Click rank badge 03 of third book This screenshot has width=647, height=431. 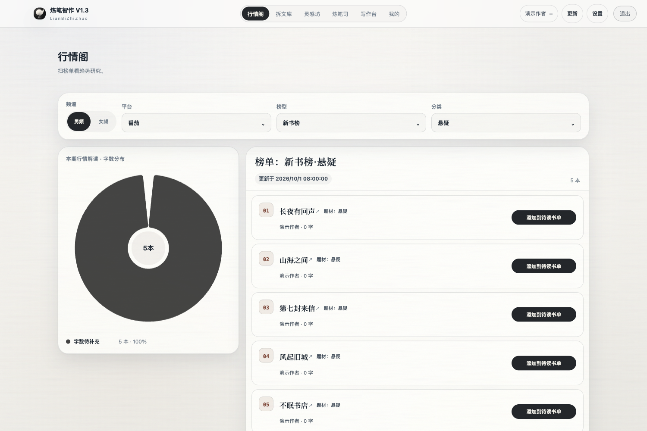pos(266,307)
